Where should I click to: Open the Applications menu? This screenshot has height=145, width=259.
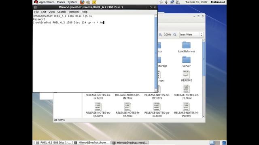coord(44,2)
